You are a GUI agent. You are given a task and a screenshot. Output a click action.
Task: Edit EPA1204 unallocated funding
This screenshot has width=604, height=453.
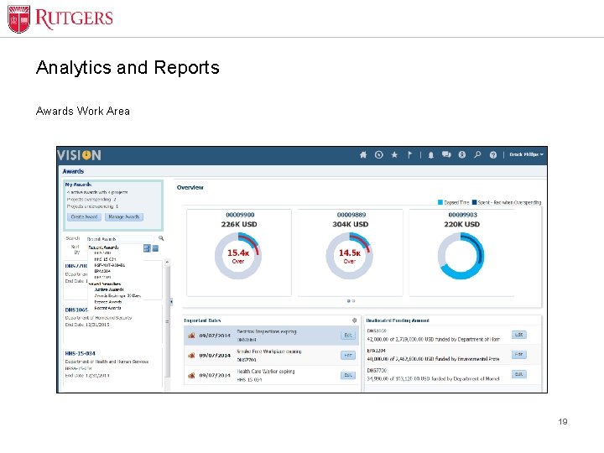tap(519, 354)
